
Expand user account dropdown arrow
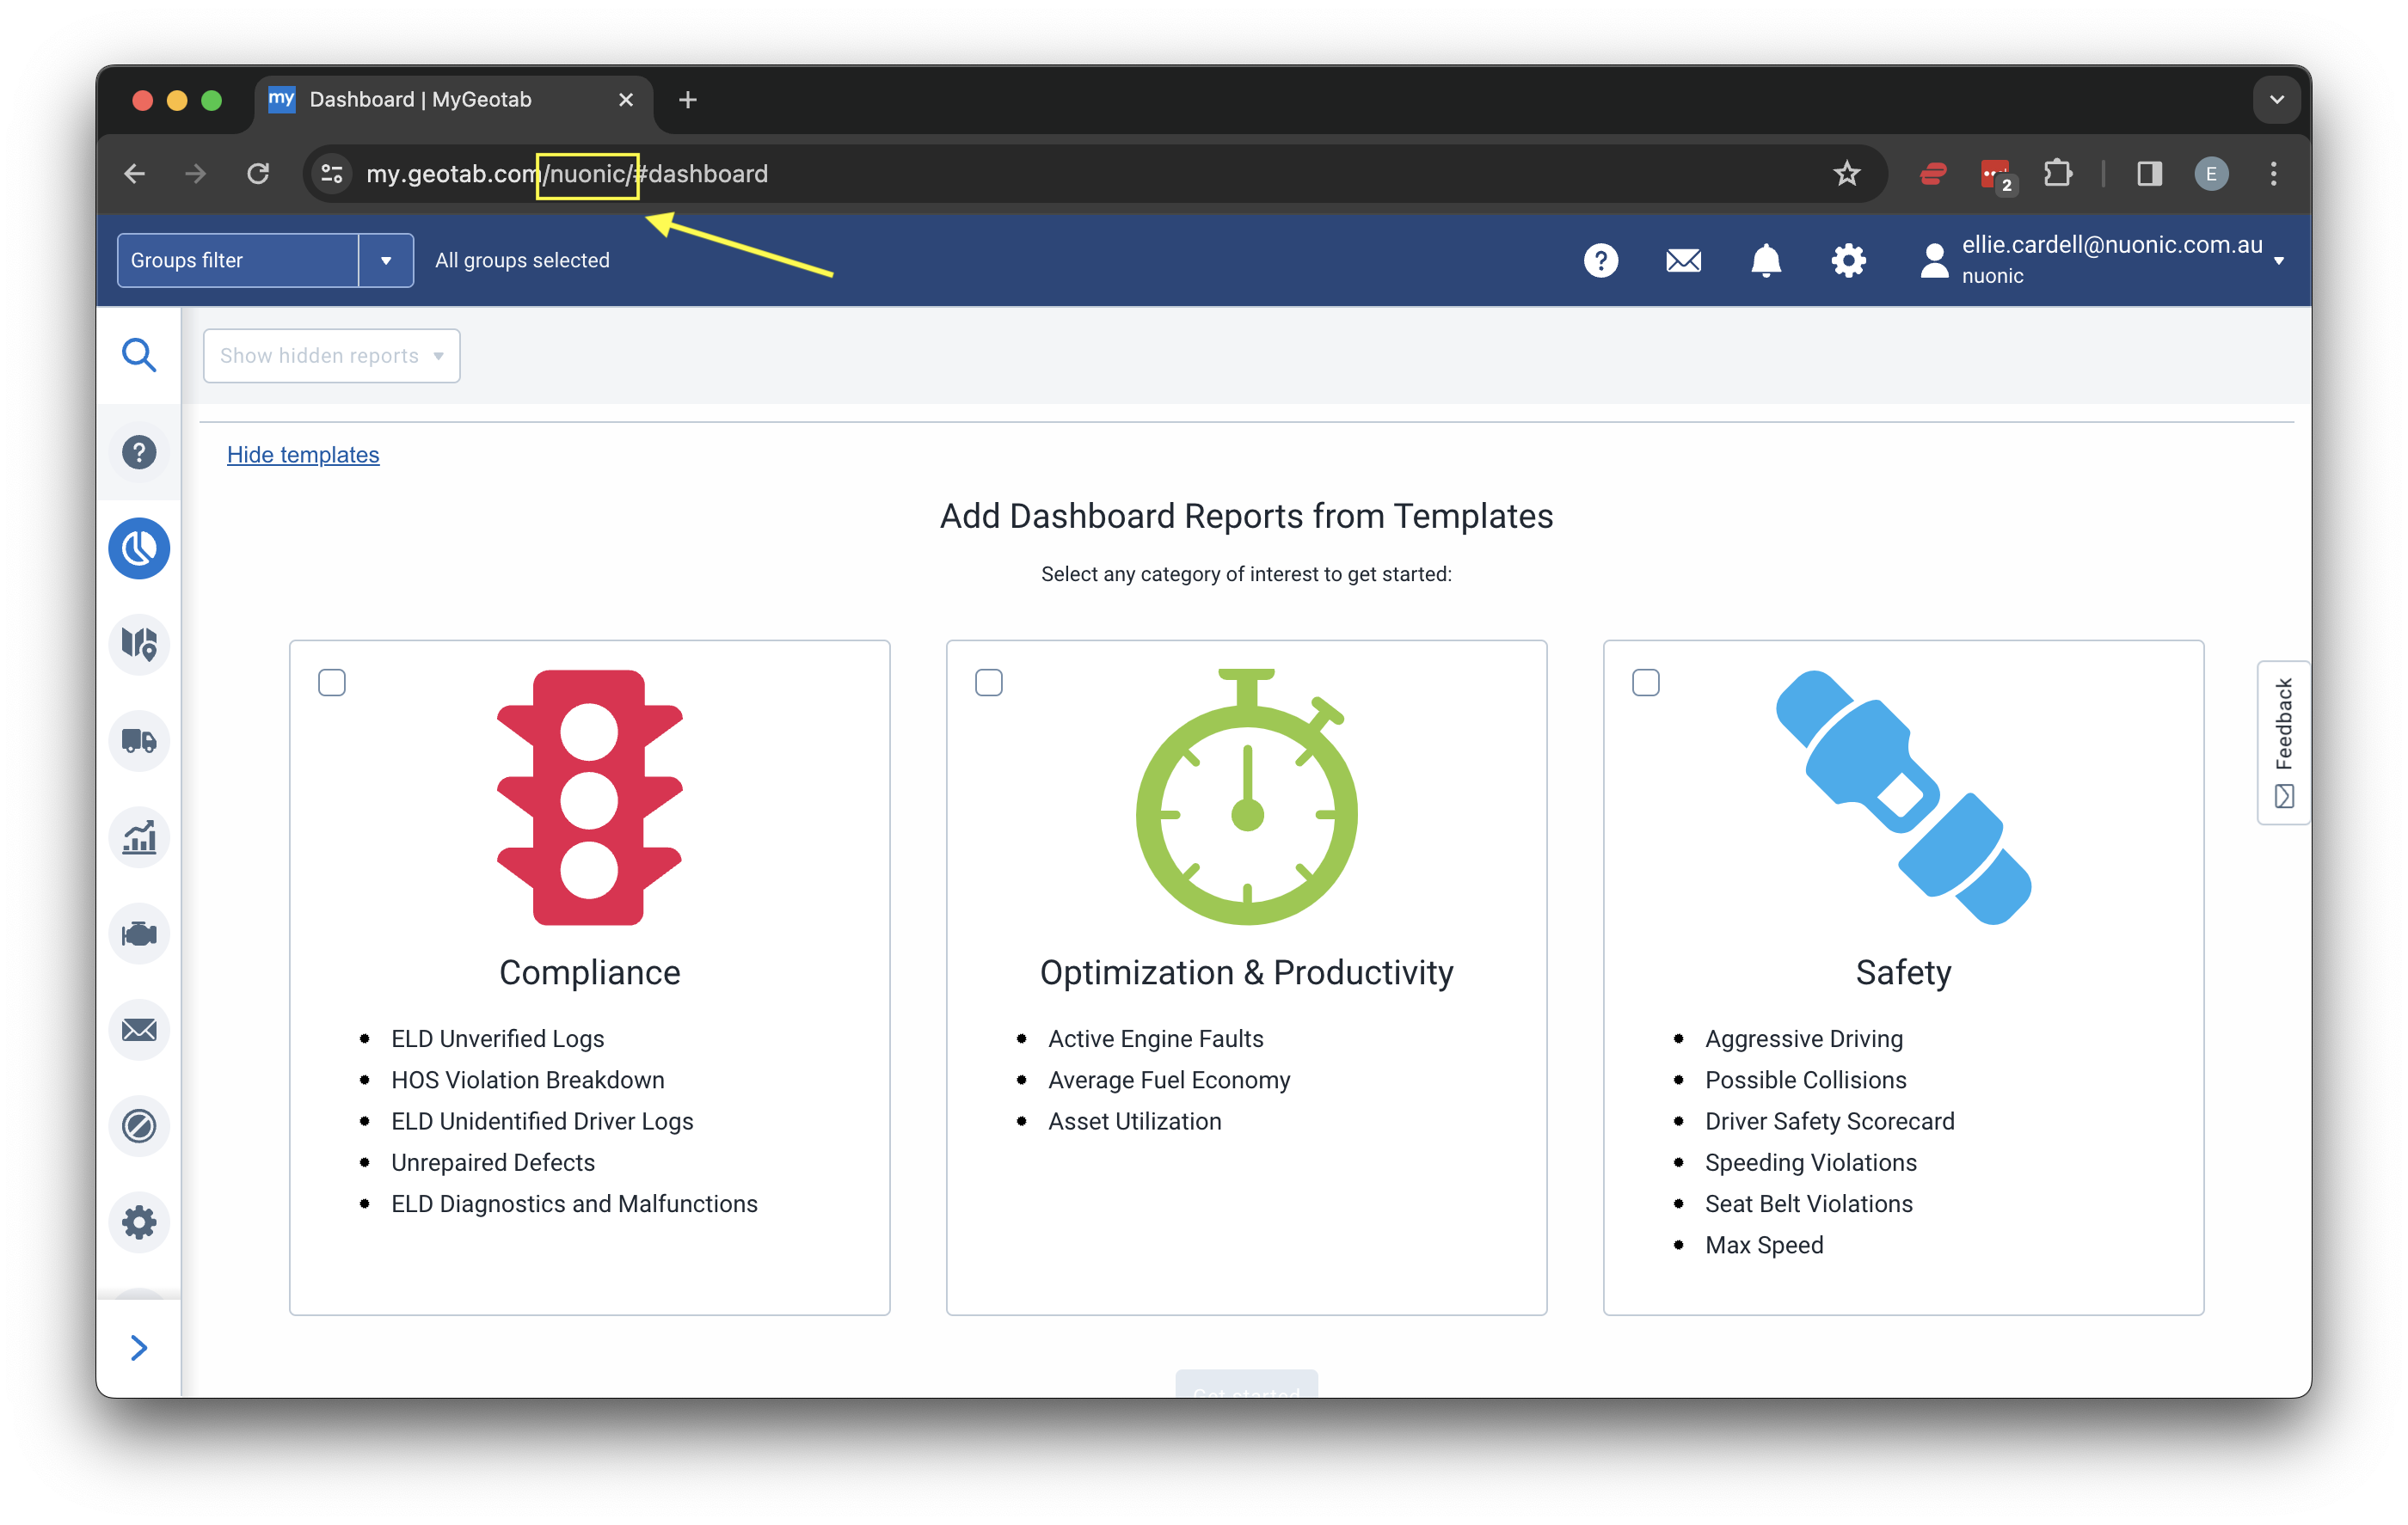tap(2279, 260)
